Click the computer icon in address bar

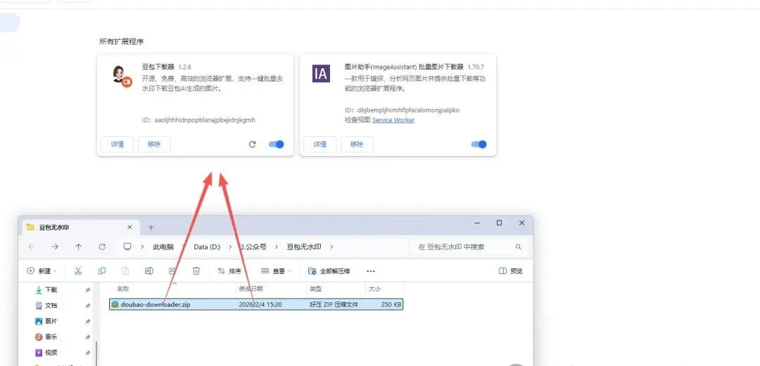click(x=127, y=247)
